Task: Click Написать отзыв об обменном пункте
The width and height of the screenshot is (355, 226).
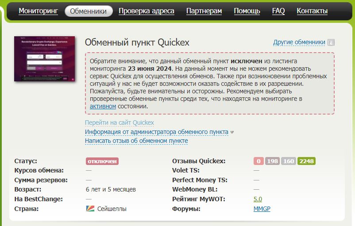Action: tap(136, 141)
